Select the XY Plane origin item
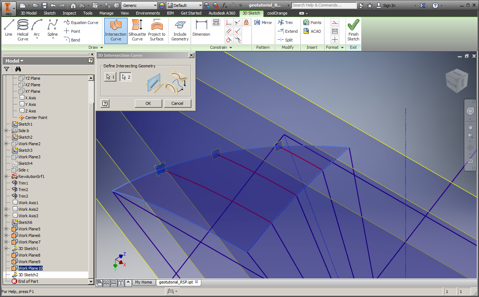 [x=32, y=91]
